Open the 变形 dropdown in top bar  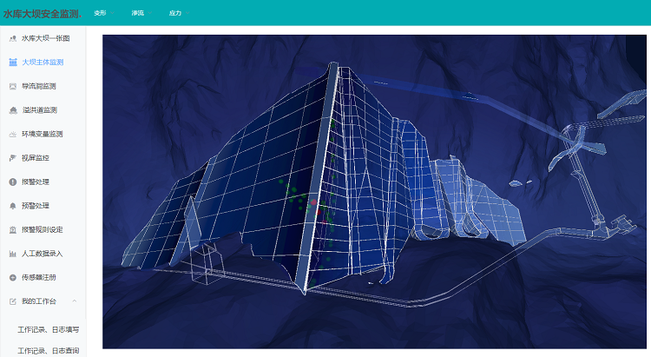(102, 13)
